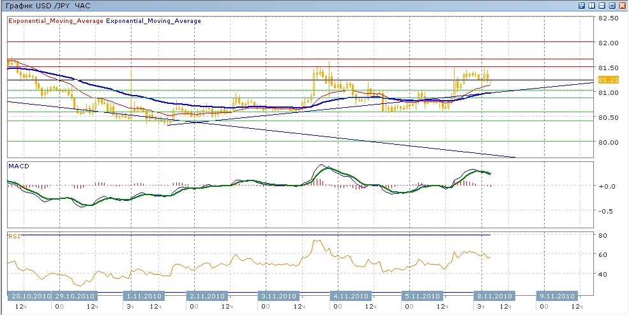Click the help question mark icon

(x=582, y=5)
